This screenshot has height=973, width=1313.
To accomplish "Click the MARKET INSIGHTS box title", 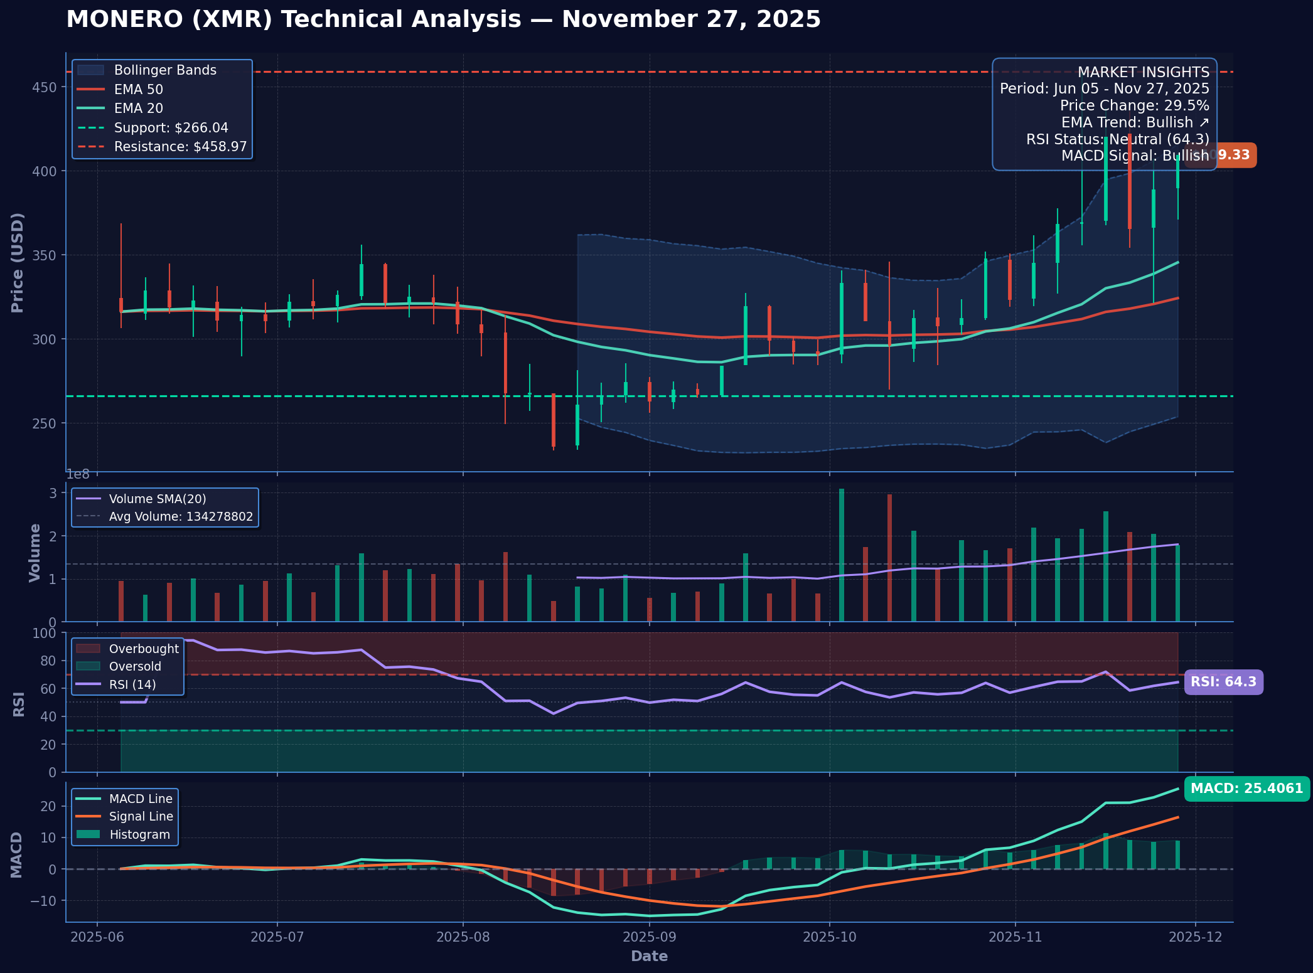I will tap(1143, 72).
